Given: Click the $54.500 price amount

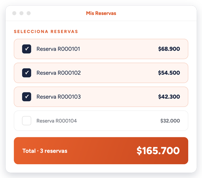Looking at the screenshot, I should click(169, 73).
